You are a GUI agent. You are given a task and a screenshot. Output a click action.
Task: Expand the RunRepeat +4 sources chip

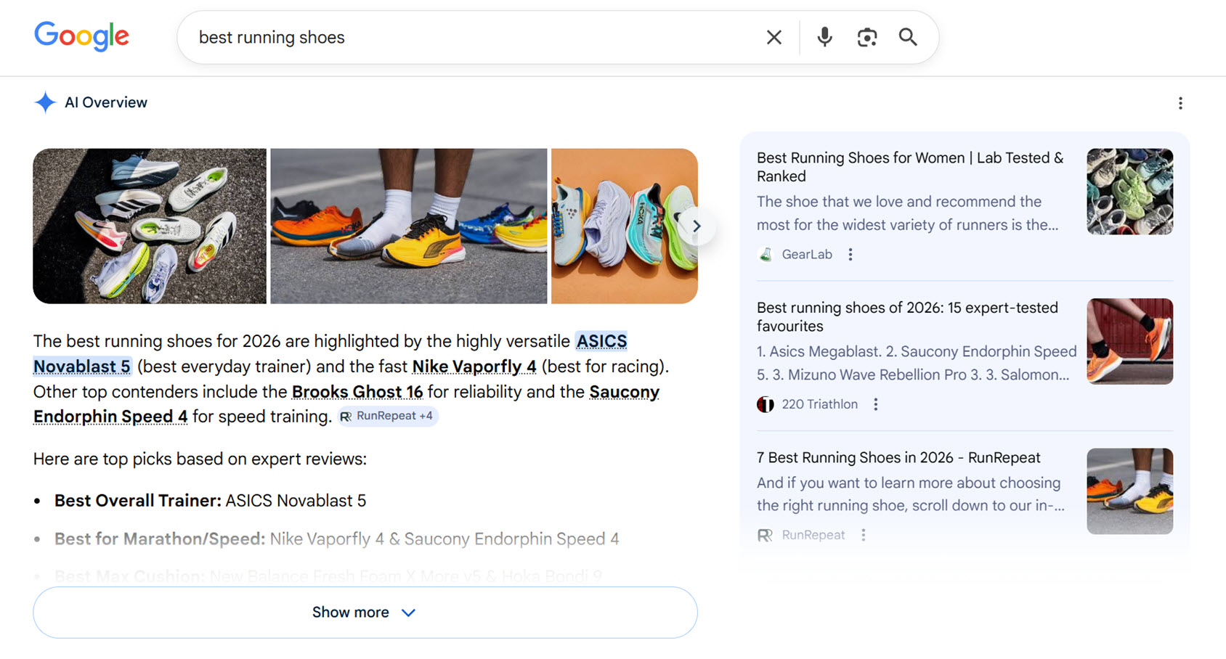coord(387,416)
